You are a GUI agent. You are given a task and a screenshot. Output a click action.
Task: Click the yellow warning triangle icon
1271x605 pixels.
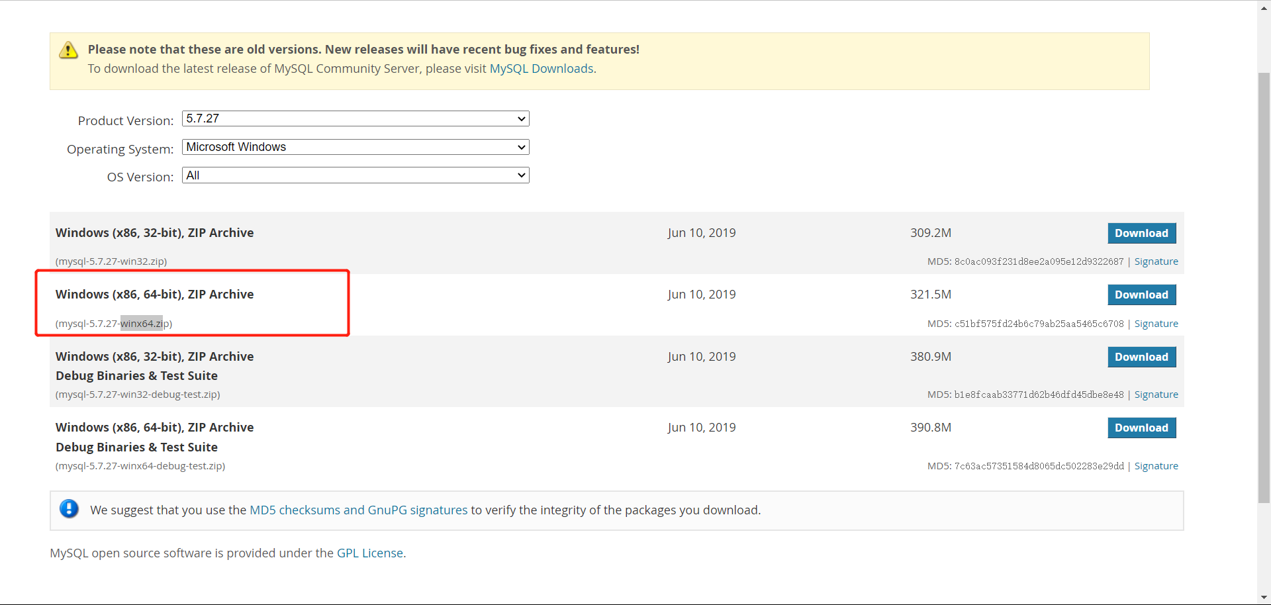point(69,50)
